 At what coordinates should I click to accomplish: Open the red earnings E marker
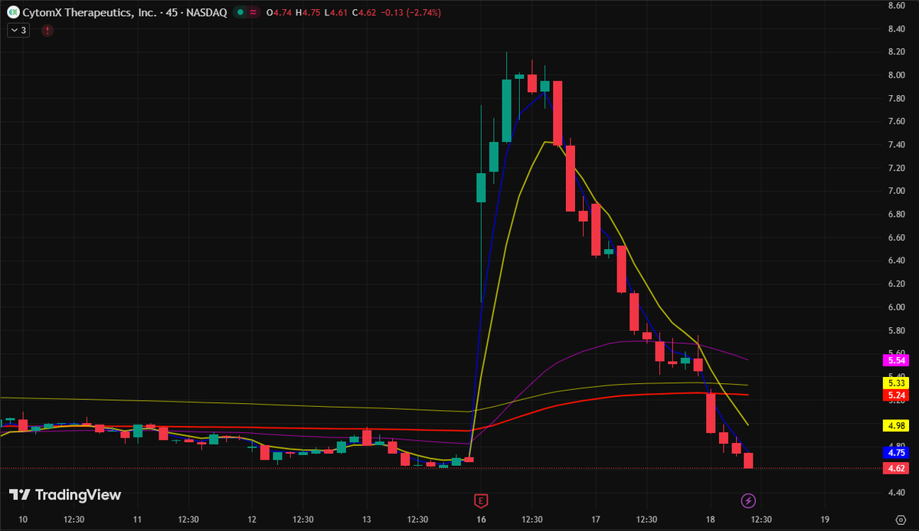(482, 500)
